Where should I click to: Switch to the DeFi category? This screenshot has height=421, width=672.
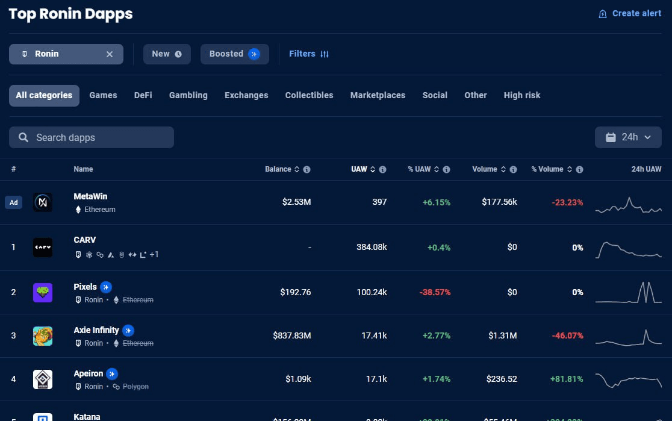point(143,95)
